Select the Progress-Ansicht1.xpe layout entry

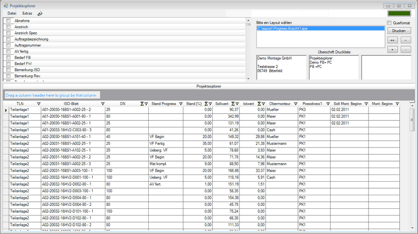tap(320, 29)
